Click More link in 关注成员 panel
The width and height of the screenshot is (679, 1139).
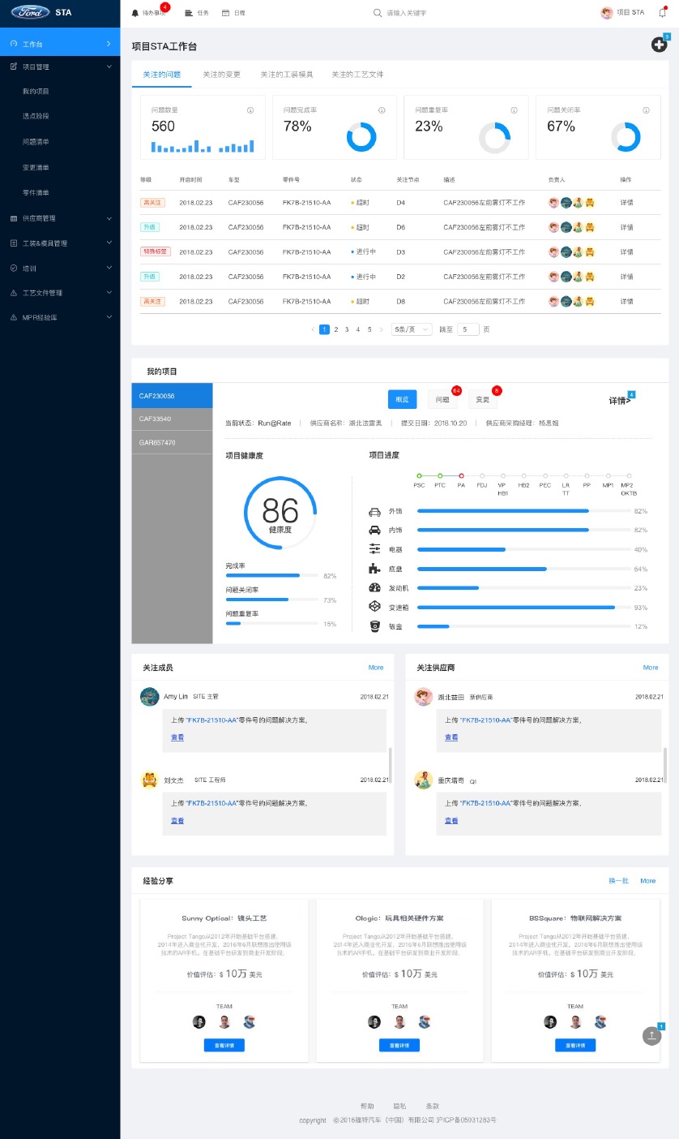376,668
